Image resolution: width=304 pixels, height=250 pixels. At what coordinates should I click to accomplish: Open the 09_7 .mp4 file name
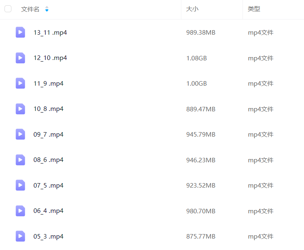click(48, 135)
